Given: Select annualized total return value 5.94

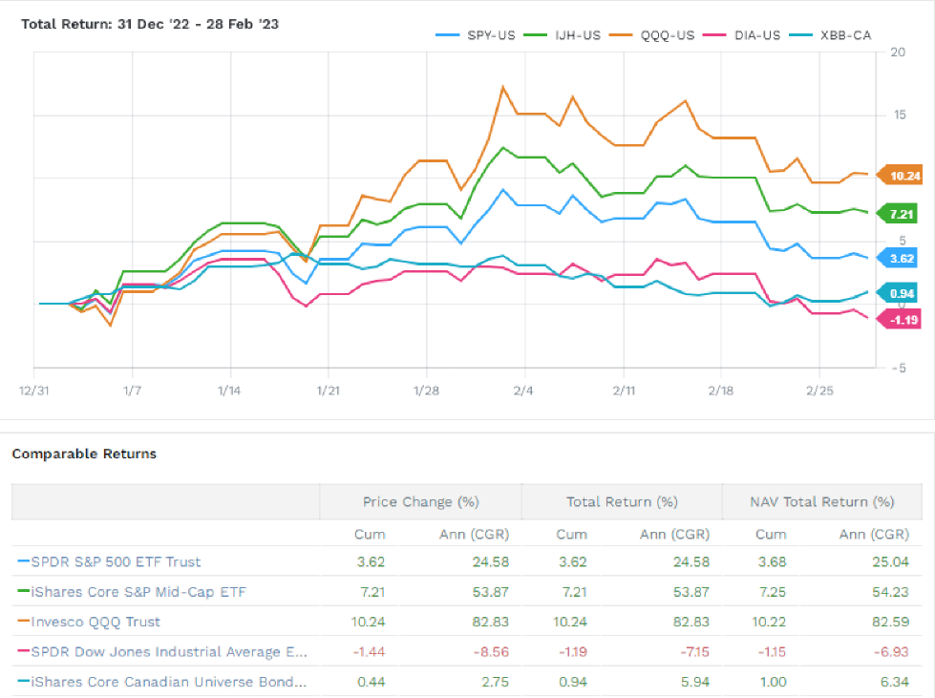Looking at the screenshot, I should [x=695, y=682].
